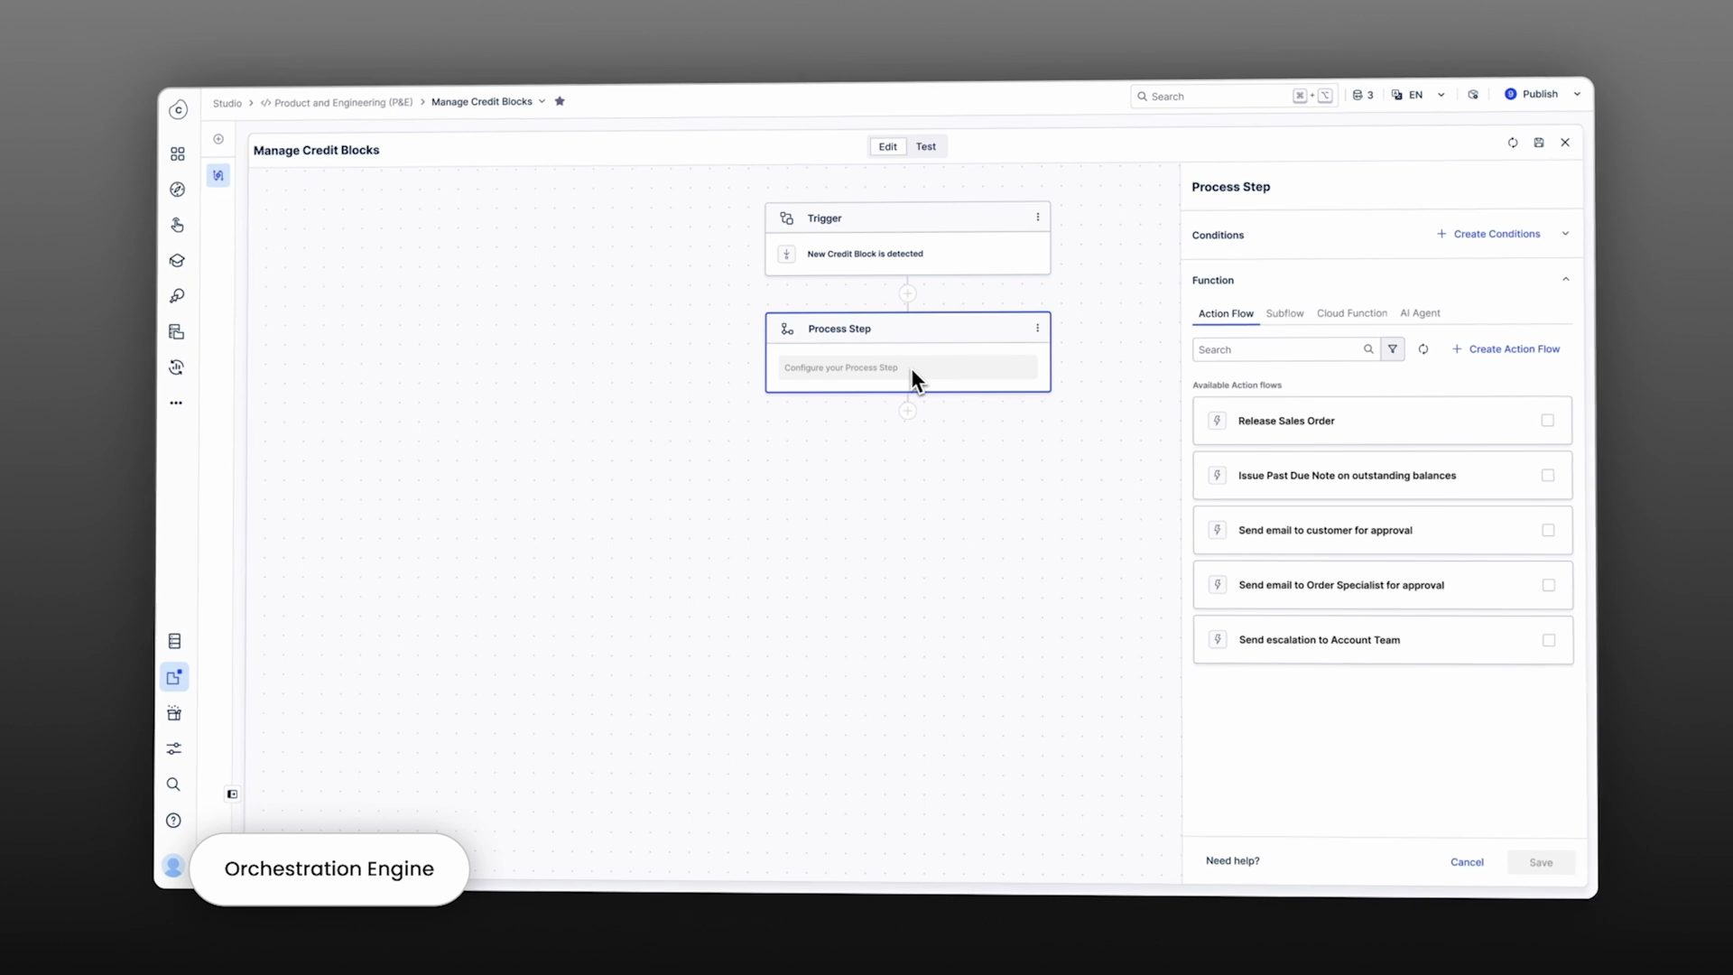Open Trigger node three-dot menu

(1037, 218)
